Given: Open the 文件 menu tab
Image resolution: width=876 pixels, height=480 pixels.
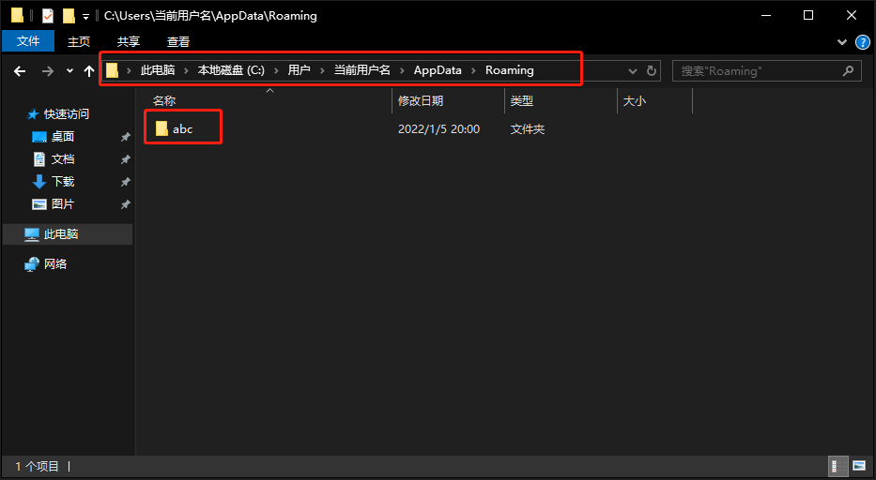Looking at the screenshot, I should click(28, 41).
